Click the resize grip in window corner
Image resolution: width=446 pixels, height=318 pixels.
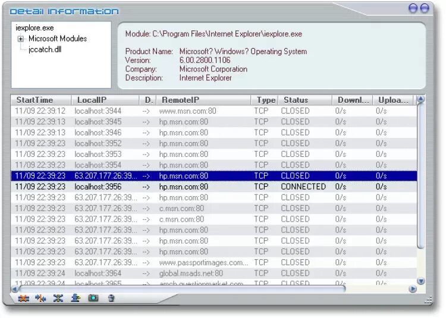(428, 300)
